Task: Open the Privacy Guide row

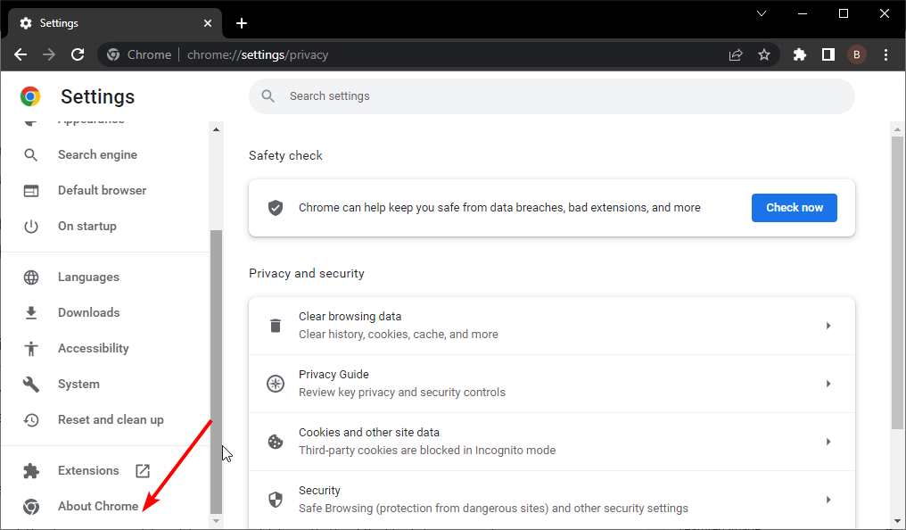Action: coord(552,384)
